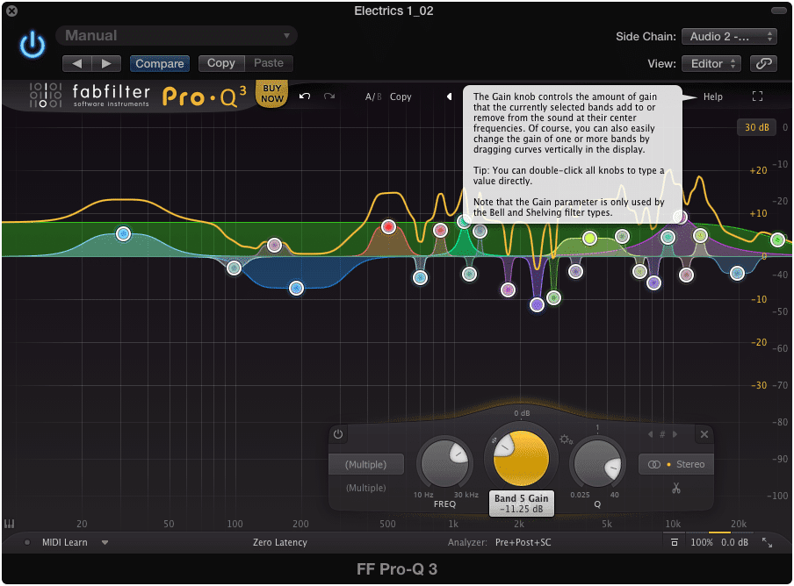794x586 pixels.
Task: Switch the A/B state
Action: click(x=373, y=96)
